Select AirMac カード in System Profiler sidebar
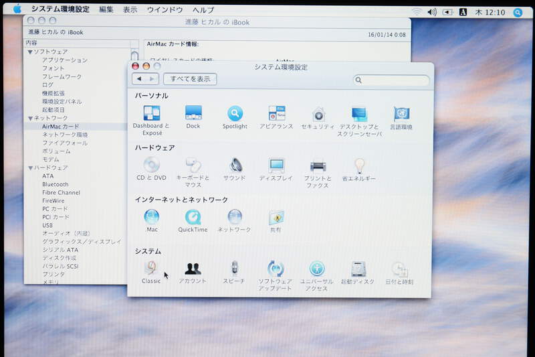 coord(60,127)
